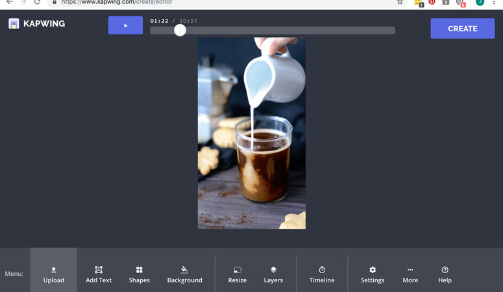503x292 pixels.
Task: Bookmark the page with the star icon
Action: [x=400, y=2]
